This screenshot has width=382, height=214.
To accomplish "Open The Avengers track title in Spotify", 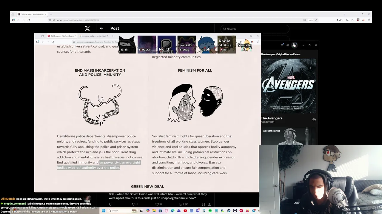I will (272, 118).
